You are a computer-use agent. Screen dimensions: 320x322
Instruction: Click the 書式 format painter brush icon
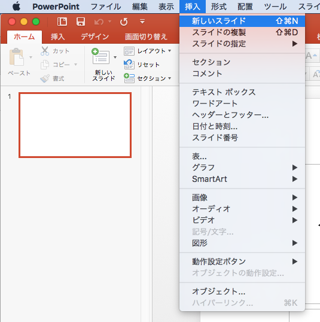click(x=45, y=78)
